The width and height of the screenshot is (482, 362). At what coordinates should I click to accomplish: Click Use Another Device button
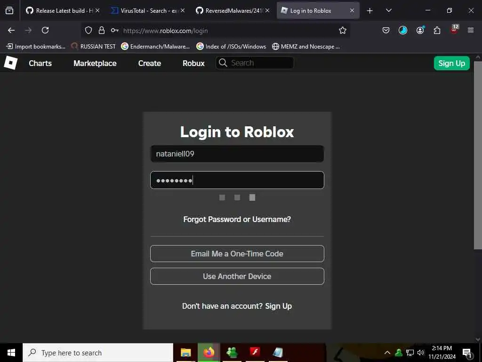point(237,276)
